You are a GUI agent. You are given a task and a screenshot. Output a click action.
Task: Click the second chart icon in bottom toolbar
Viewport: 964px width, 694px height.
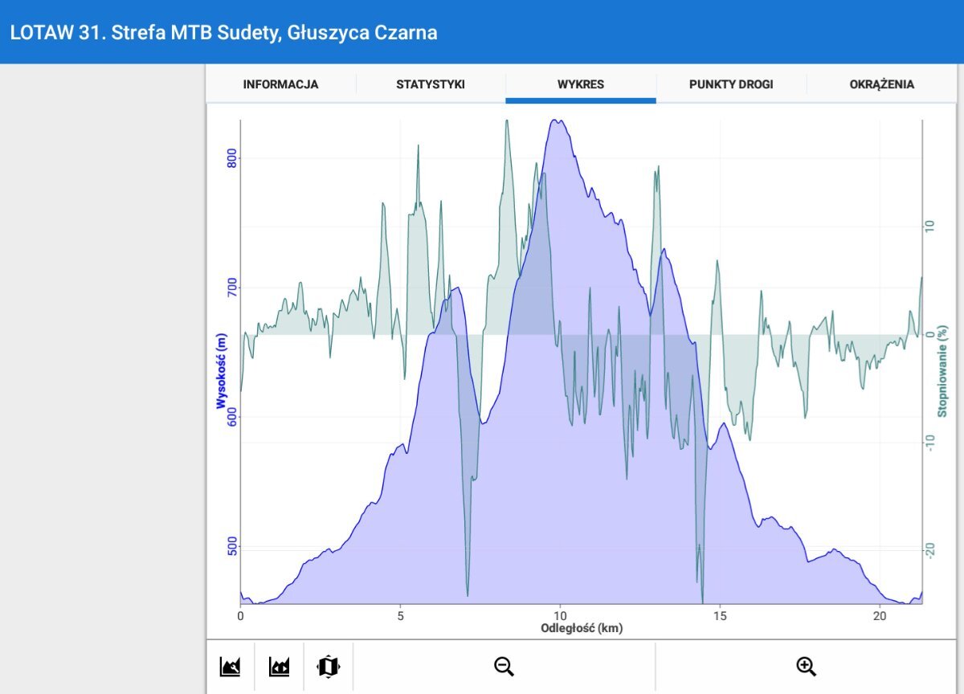coord(279,666)
